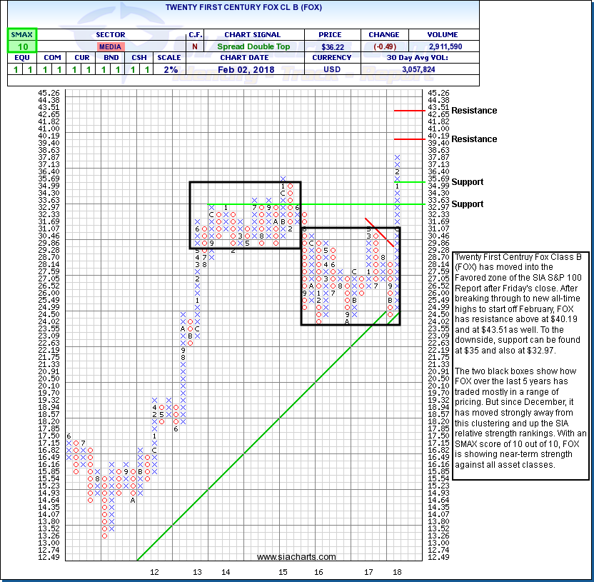Click the N value under C.F.

(195, 46)
